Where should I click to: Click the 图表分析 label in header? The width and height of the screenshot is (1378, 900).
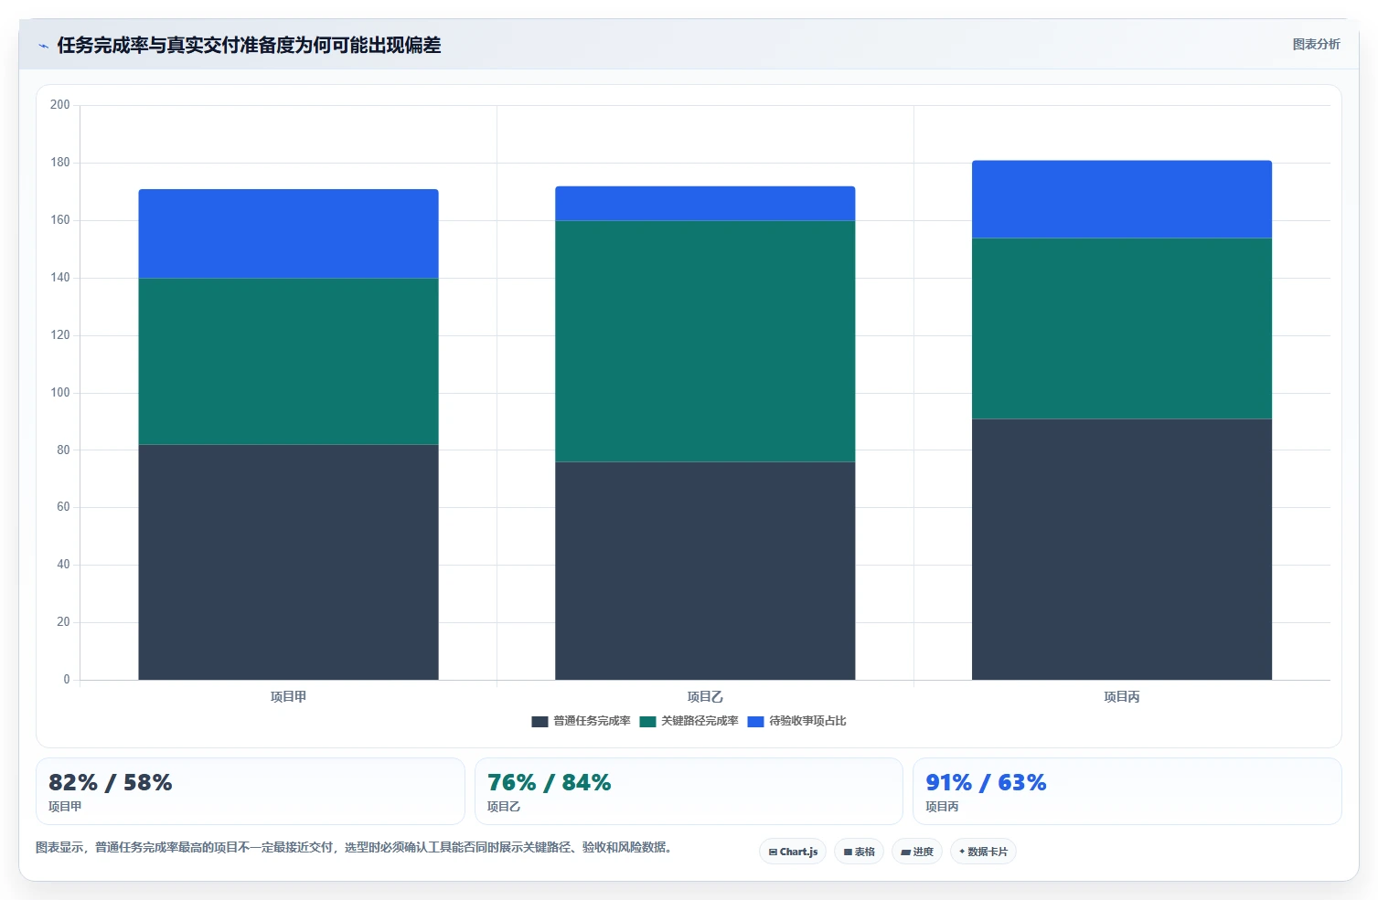1316,45
